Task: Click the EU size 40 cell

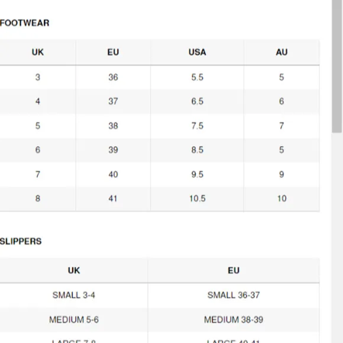Action: tap(113, 174)
